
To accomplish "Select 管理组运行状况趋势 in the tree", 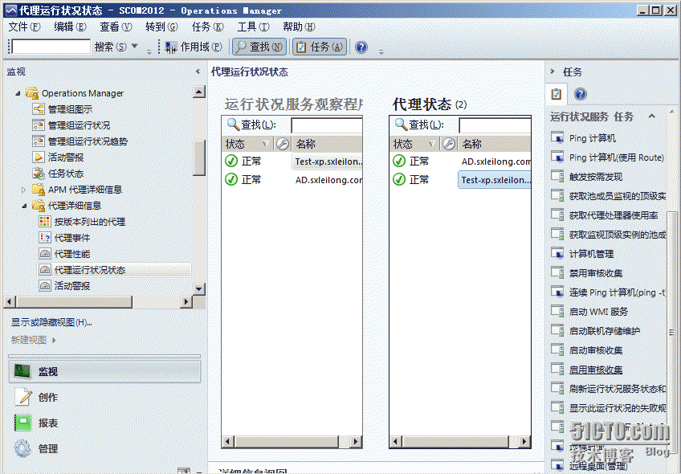I will pyautogui.click(x=88, y=141).
